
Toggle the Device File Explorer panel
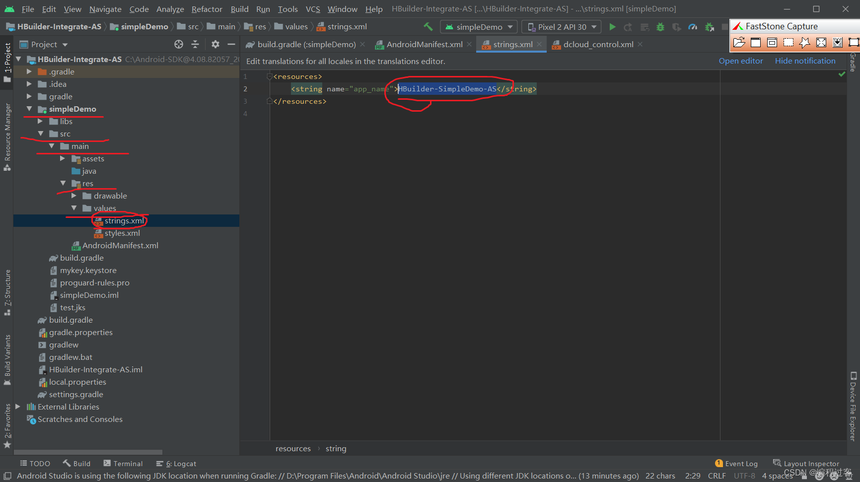853,407
